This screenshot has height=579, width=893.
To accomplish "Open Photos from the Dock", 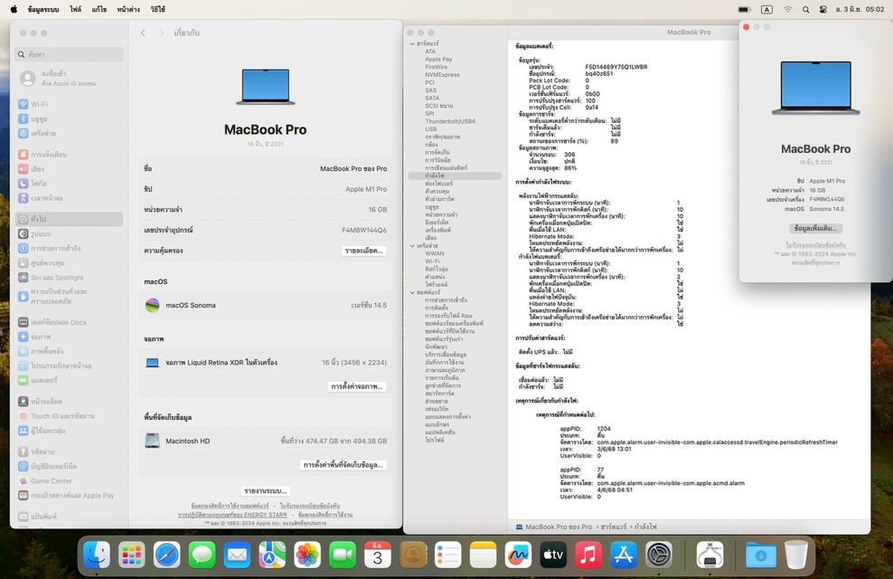I will pyautogui.click(x=307, y=555).
